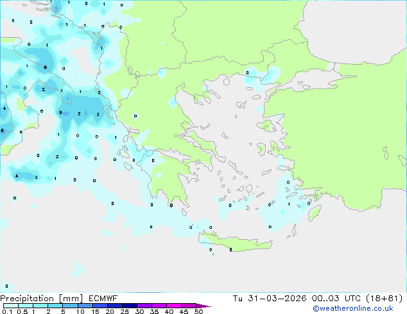This screenshot has width=407, height=314.
Task: Click the "(18+81)" forecast run text
Action: pos(384,299)
